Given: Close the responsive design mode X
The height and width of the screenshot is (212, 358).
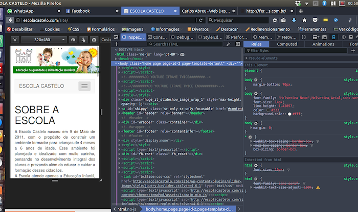Looking at the screenshot, I should coord(15,40).
